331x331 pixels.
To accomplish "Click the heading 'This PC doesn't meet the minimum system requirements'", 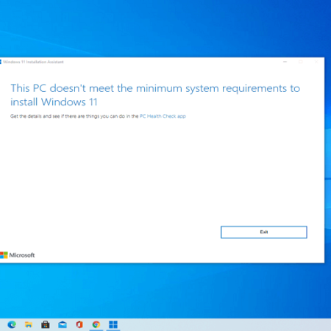I will point(155,95).
